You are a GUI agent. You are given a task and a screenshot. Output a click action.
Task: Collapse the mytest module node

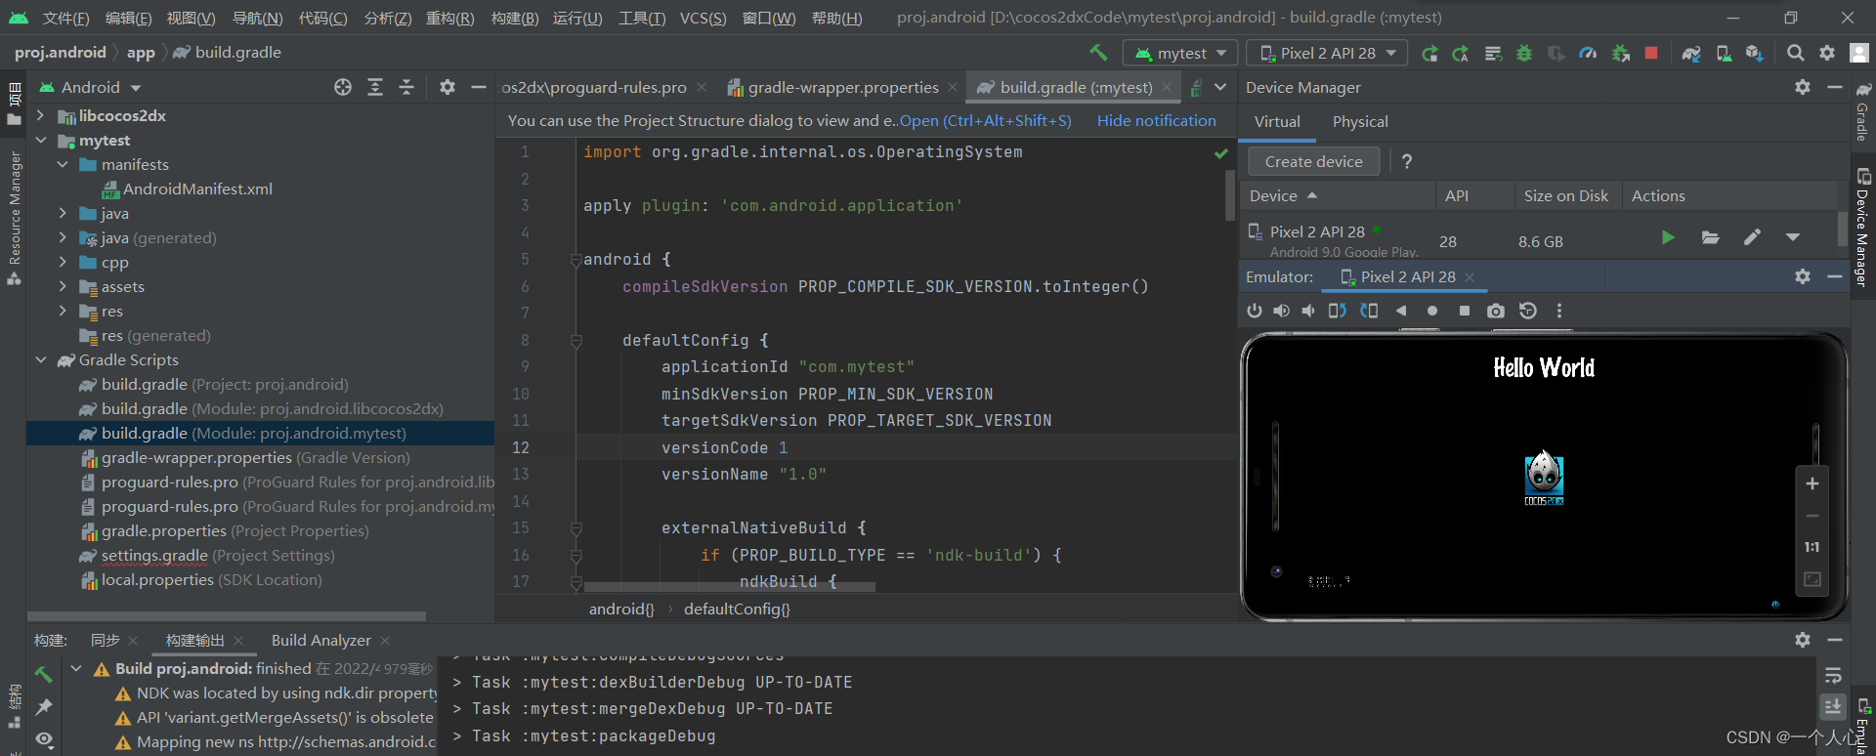(41, 140)
